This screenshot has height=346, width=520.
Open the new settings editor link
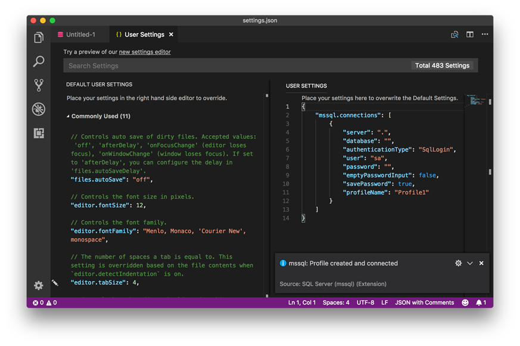tap(145, 52)
